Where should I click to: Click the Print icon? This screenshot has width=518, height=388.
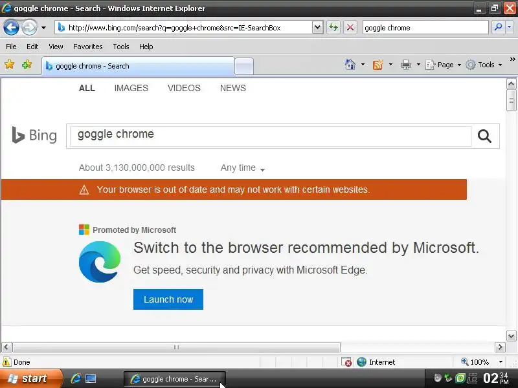pyautogui.click(x=406, y=64)
